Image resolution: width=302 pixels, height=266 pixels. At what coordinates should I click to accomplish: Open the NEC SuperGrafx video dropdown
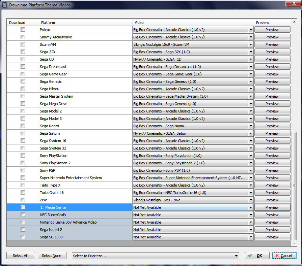pyautogui.click(x=251, y=215)
